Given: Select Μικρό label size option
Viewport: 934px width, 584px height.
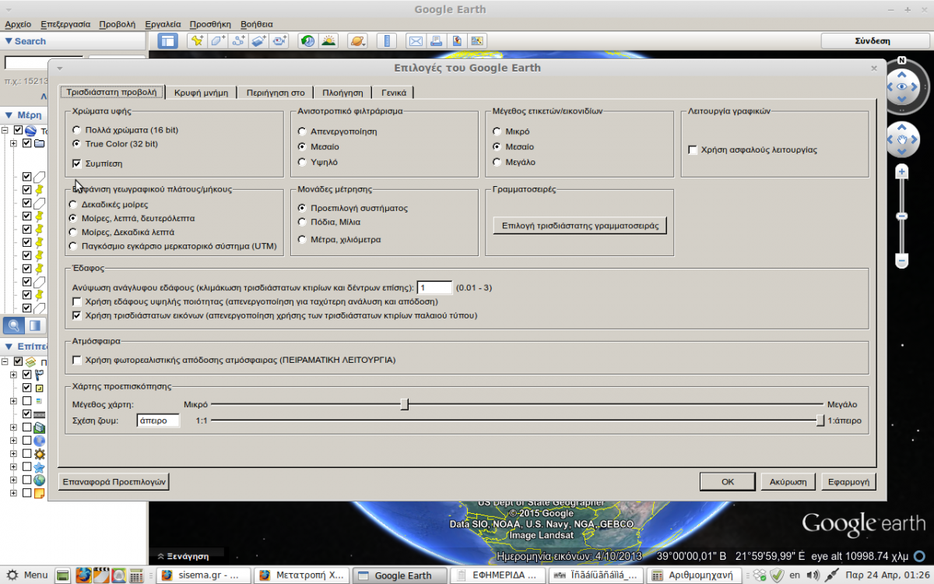Looking at the screenshot, I should [x=497, y=132].
